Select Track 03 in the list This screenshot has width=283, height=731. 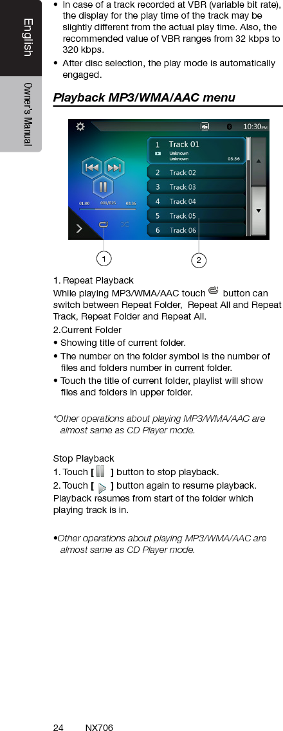click(196, 187)
